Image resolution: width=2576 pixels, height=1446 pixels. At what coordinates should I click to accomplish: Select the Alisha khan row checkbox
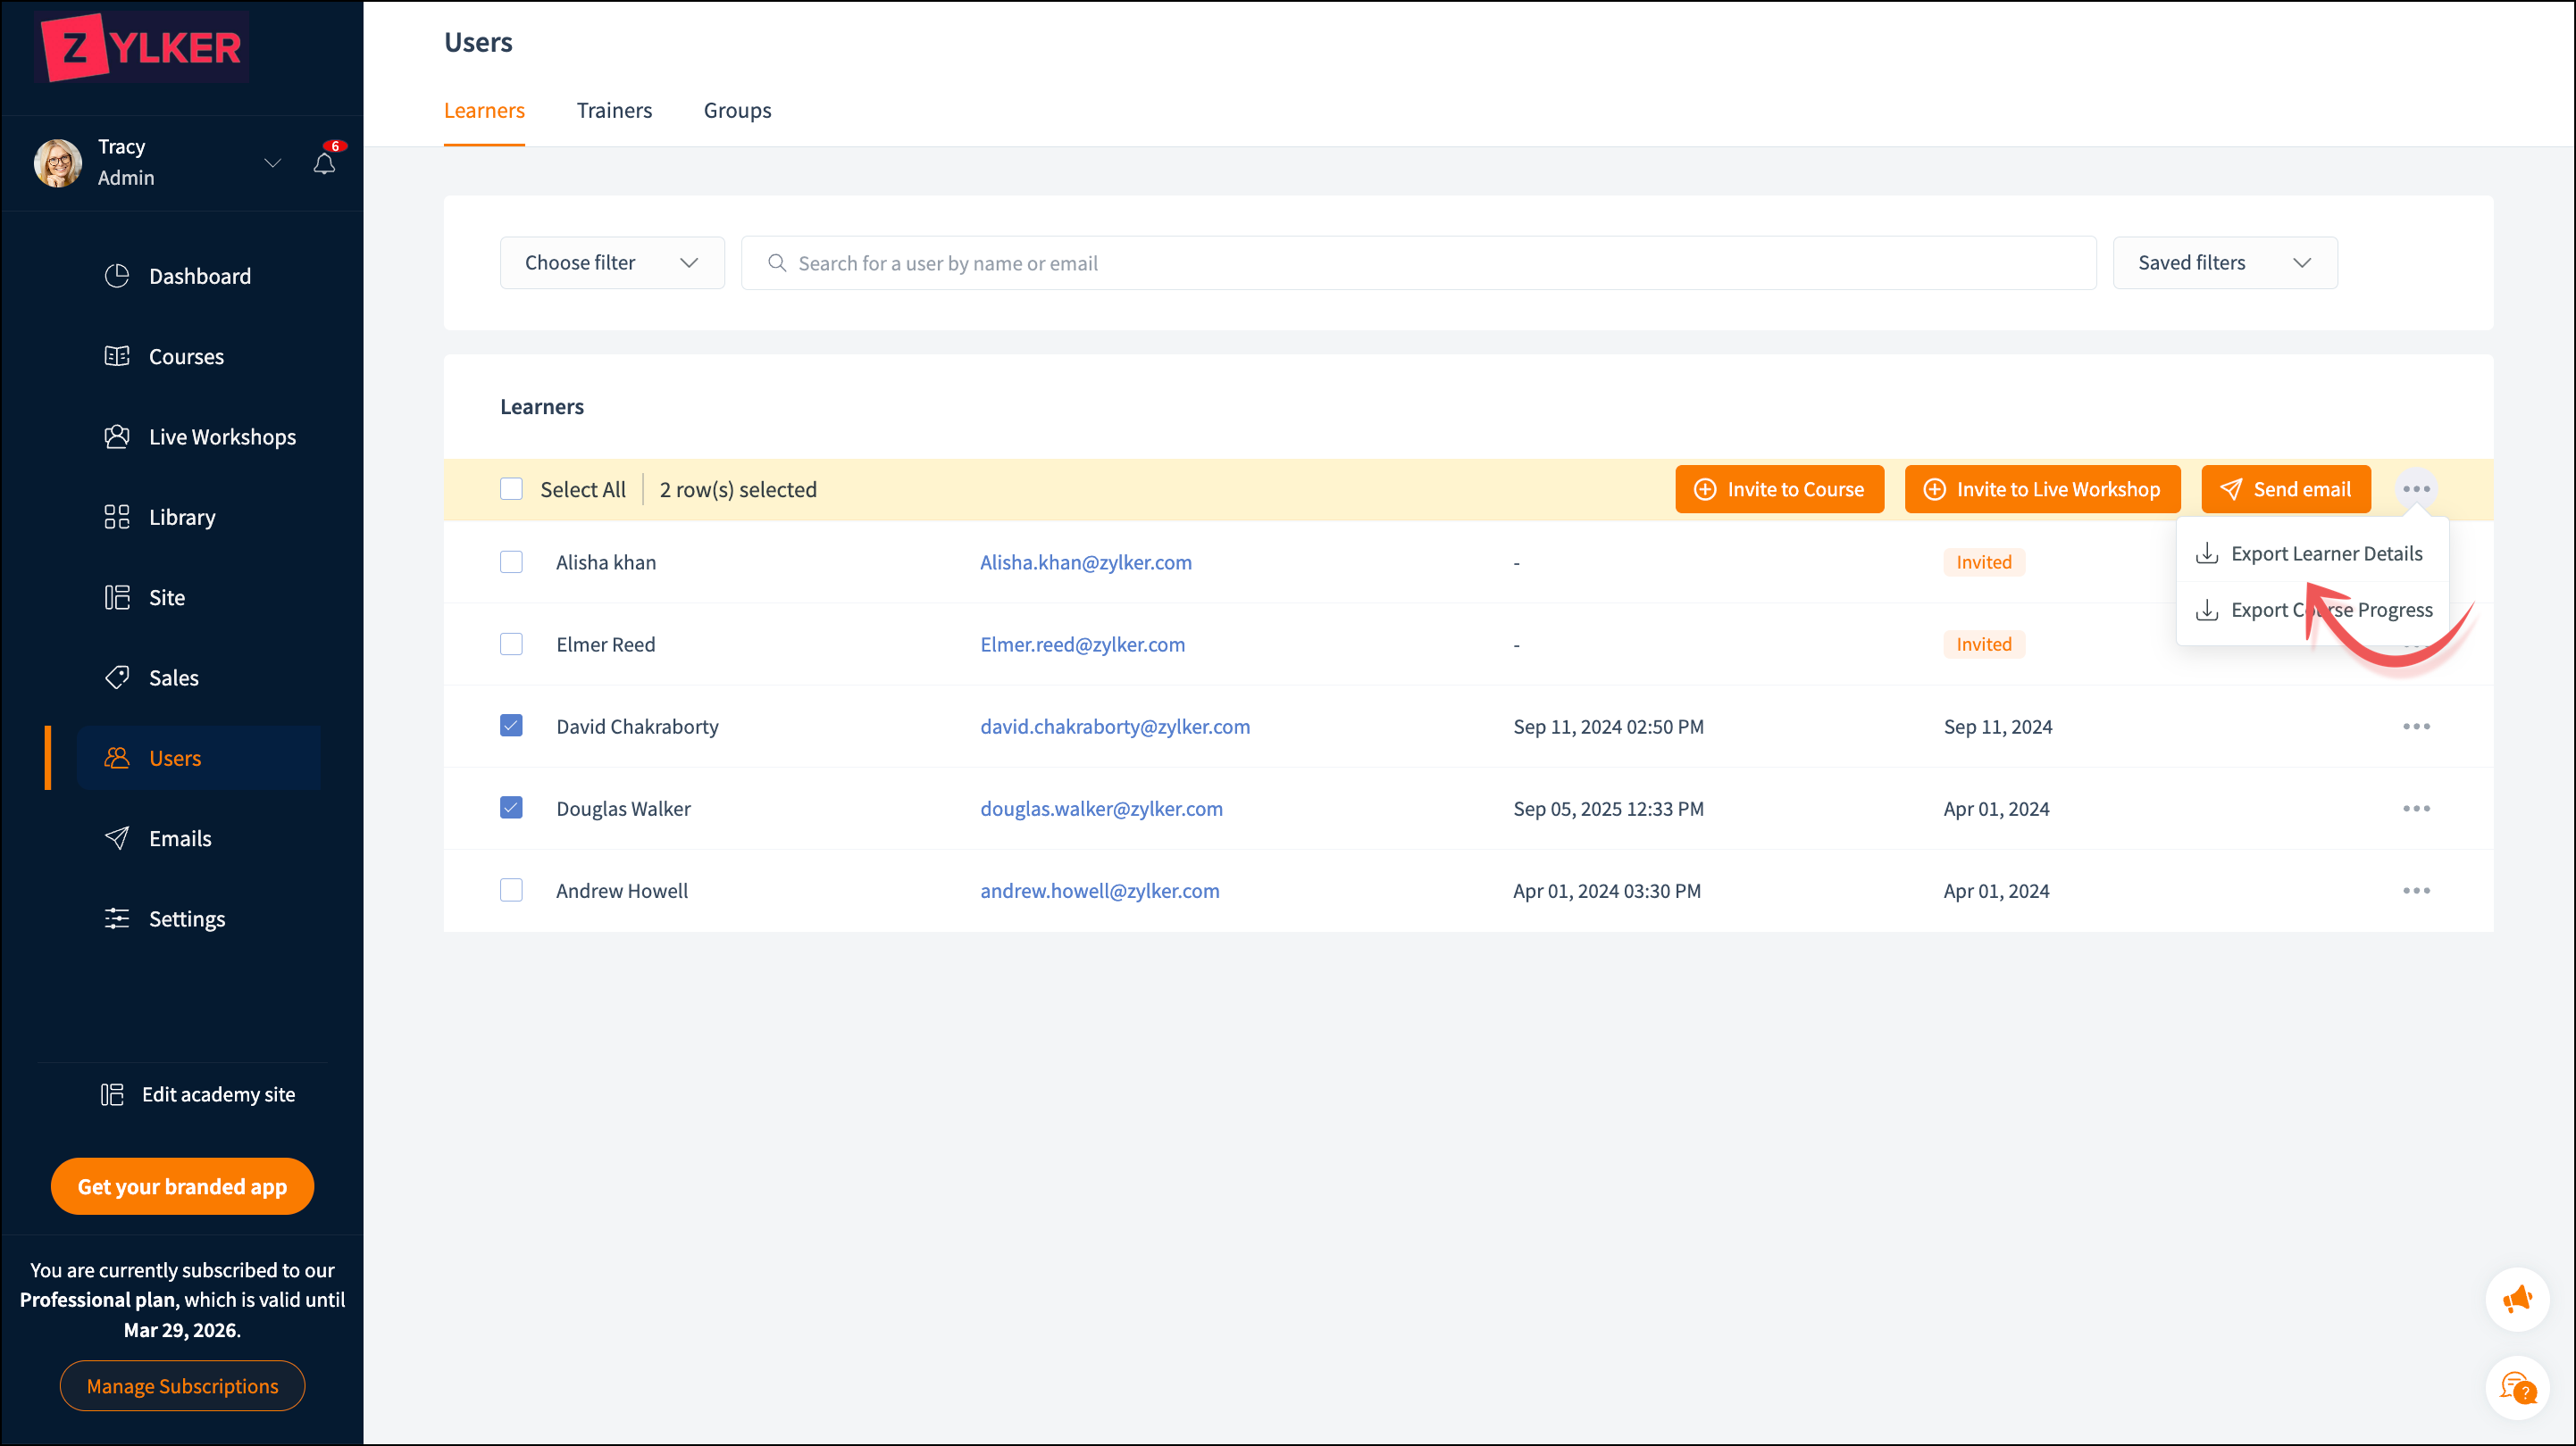click(511, 561)
